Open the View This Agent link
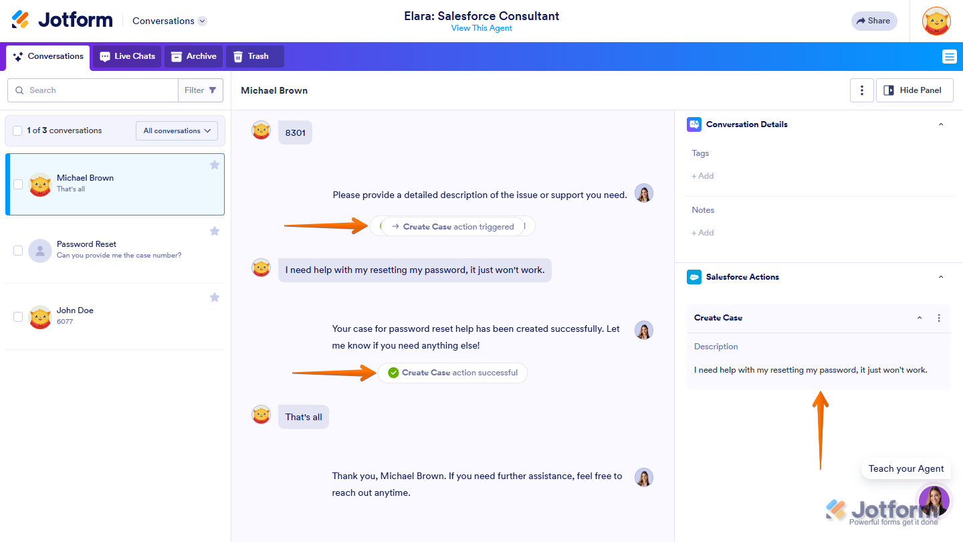Screen dimensions: 963x542 point(481,28)
